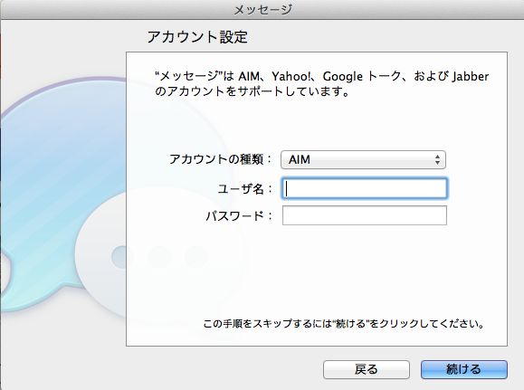Open the アカウントの種類 dropdown showing AIM

(x=363, y=160)
